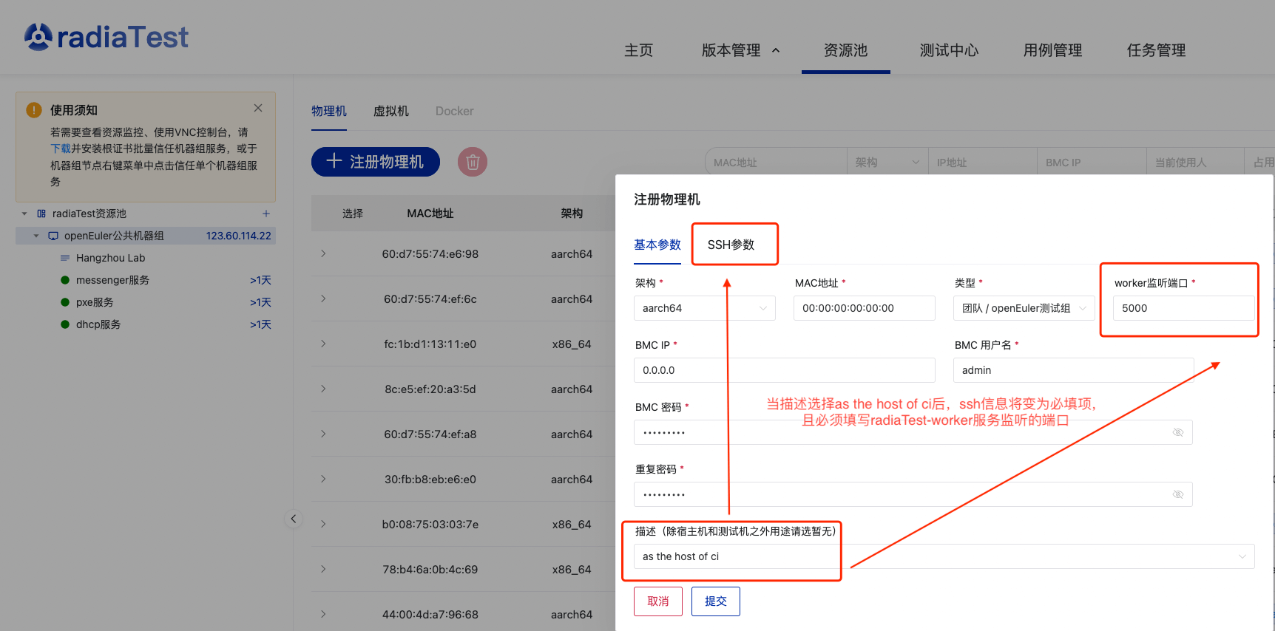Click the 提交 button
Viewport: 1275px width, 631px height.
pyautogui.click(x=715, y=601)
